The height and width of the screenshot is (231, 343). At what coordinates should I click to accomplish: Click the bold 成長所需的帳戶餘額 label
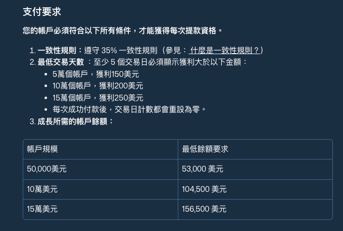pyautogui.click(x=75, y=121)
